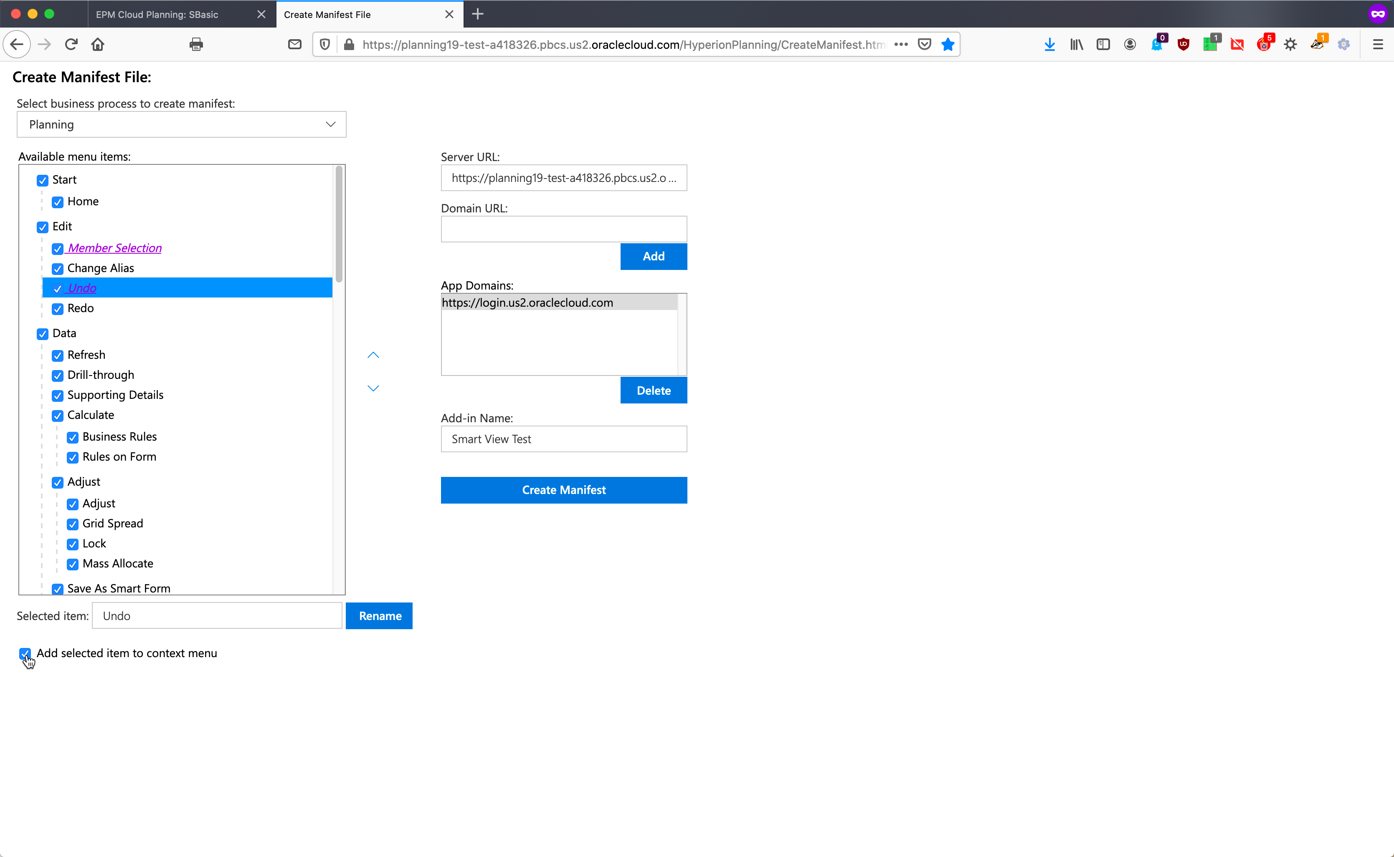Image resolution: width=1394 pixels, height=857 pixels.
Task: Click the Selected item text field
Action: pos(217,615)
